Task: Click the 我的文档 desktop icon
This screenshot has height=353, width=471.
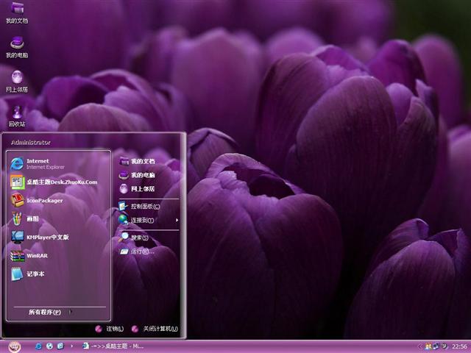Action: (x=17, y=12)
